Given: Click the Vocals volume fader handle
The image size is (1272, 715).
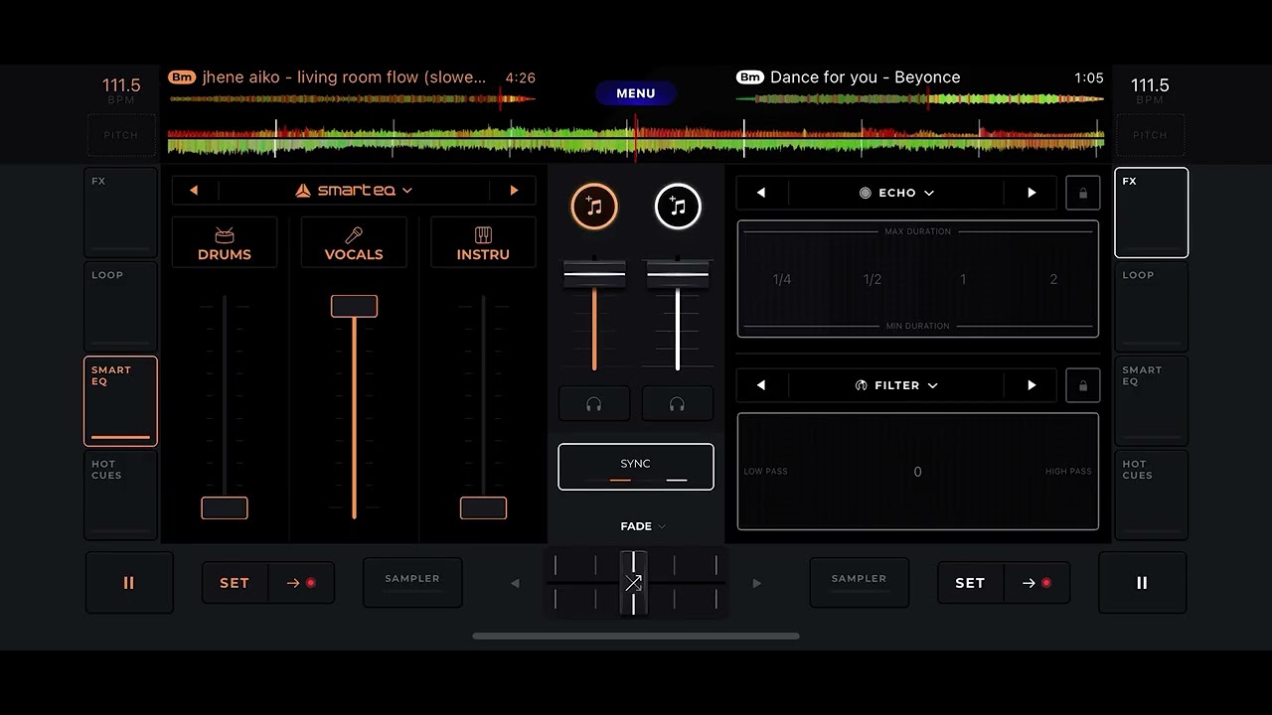Looking at the screenshot, I should [354, 306].
